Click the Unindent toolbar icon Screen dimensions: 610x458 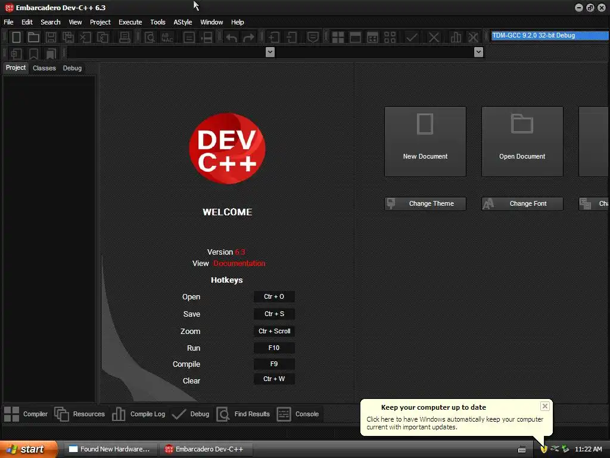pyautogui.click(x=291, y=38)
